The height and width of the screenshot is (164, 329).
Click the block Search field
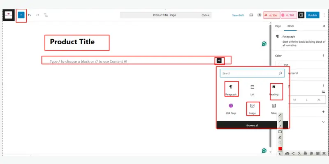(252, 73)
